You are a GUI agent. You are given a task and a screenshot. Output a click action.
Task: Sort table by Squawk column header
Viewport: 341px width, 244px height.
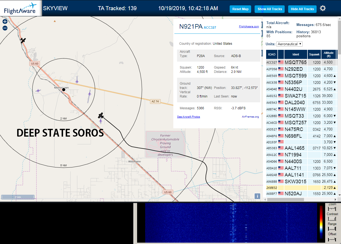[314, 54]
